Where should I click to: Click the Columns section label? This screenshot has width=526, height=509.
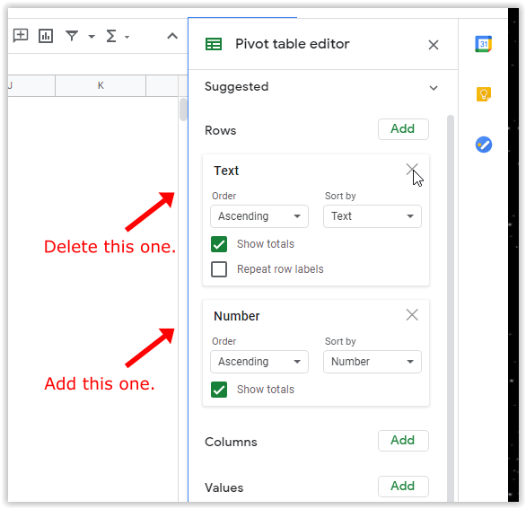(x=231, y=442)
